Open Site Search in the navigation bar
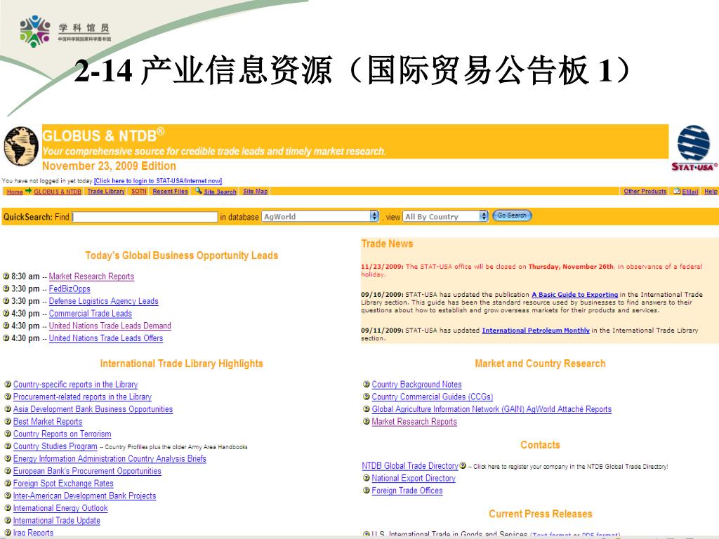This screenshot has height=539, width=719. (220, 192)
